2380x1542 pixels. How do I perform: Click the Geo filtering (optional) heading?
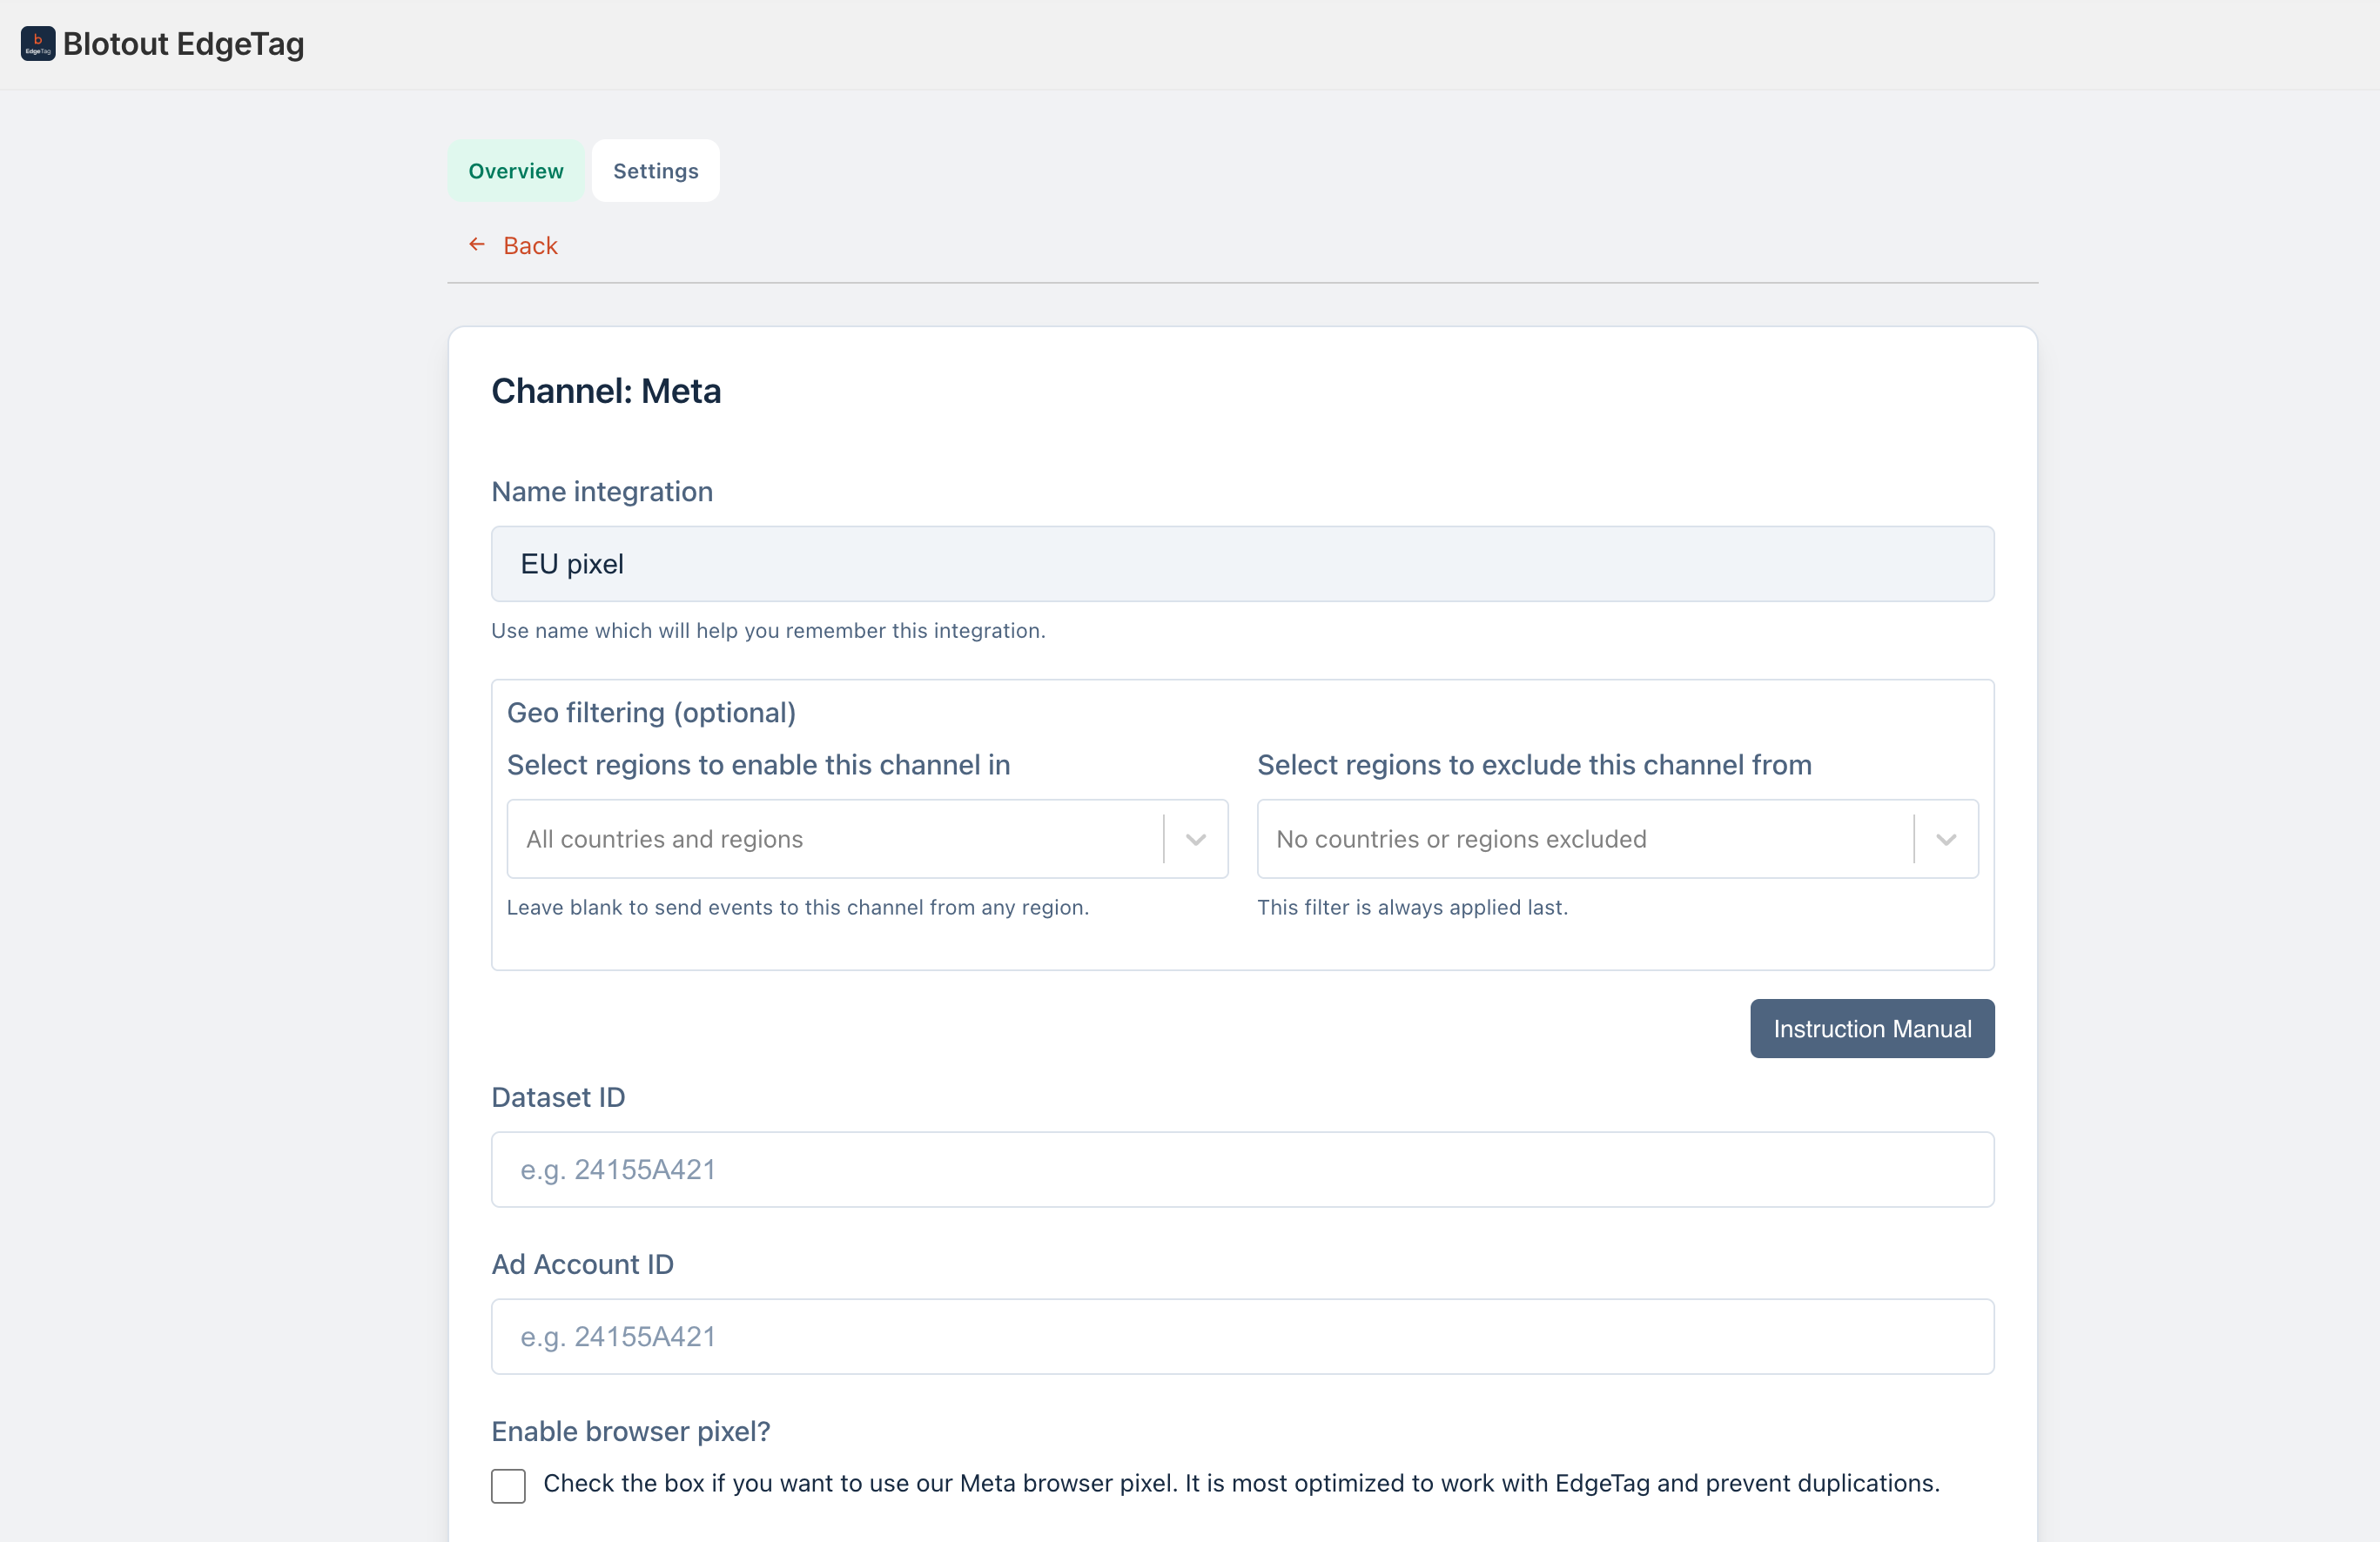651,713
